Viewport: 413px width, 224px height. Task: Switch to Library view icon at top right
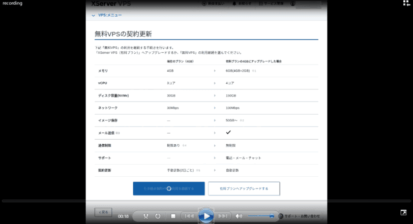pos(406,3)
